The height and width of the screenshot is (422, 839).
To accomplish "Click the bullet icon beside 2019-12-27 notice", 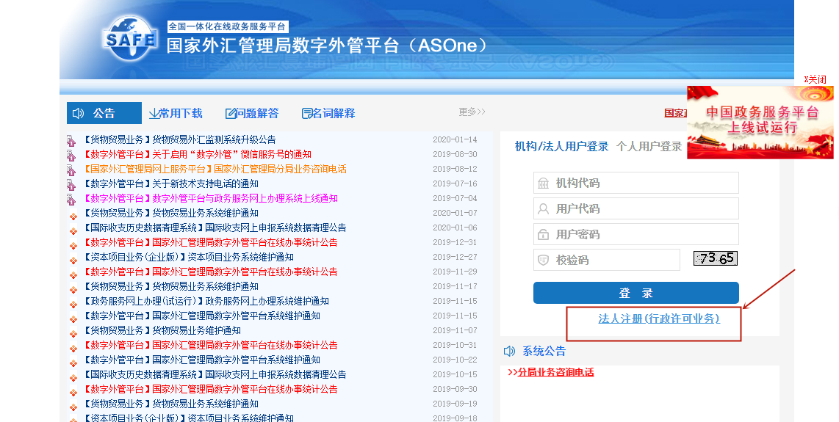I will (x=73, y=261).
